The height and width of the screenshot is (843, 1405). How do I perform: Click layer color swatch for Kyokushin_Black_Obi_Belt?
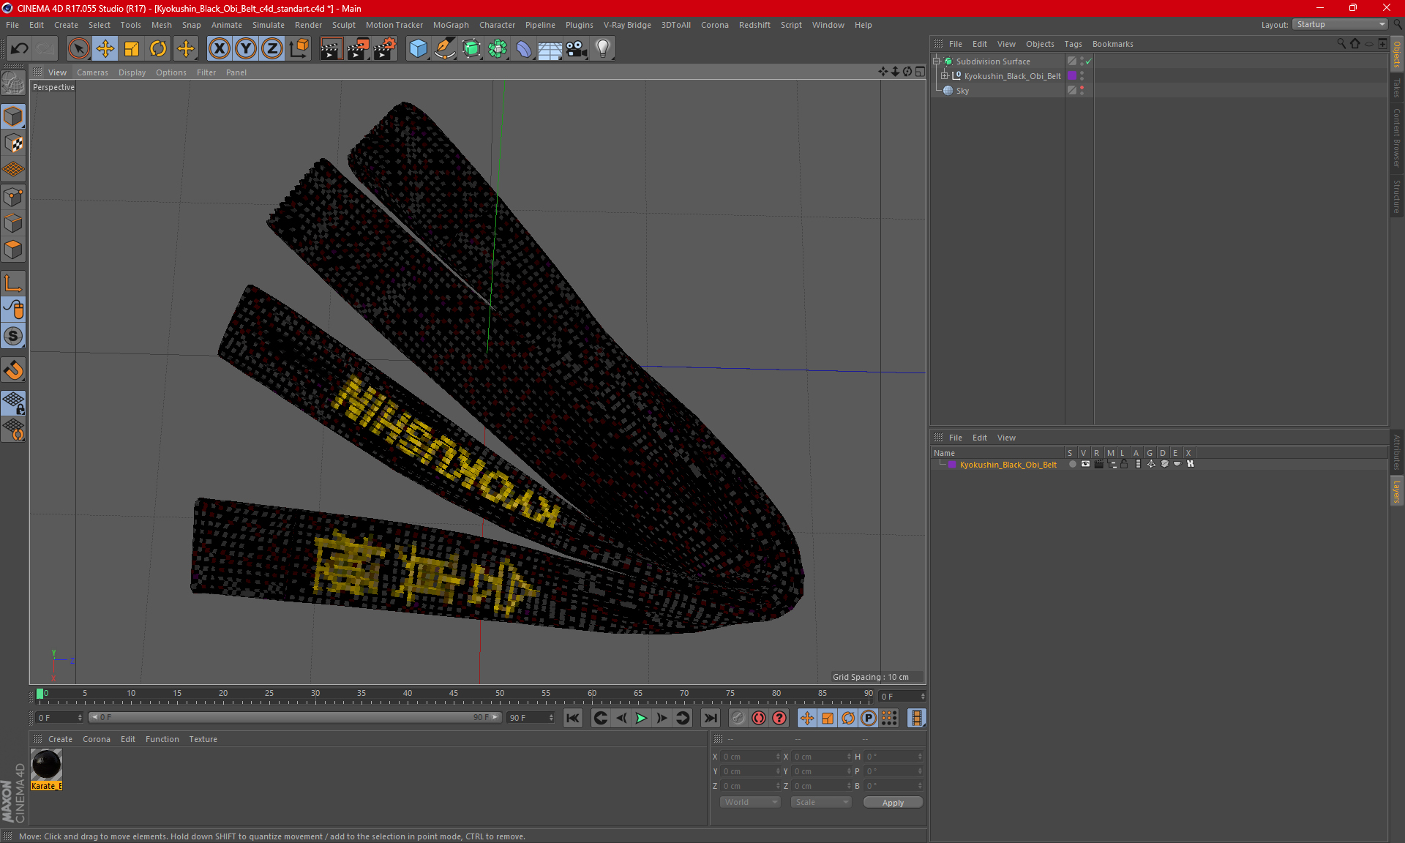952,465
